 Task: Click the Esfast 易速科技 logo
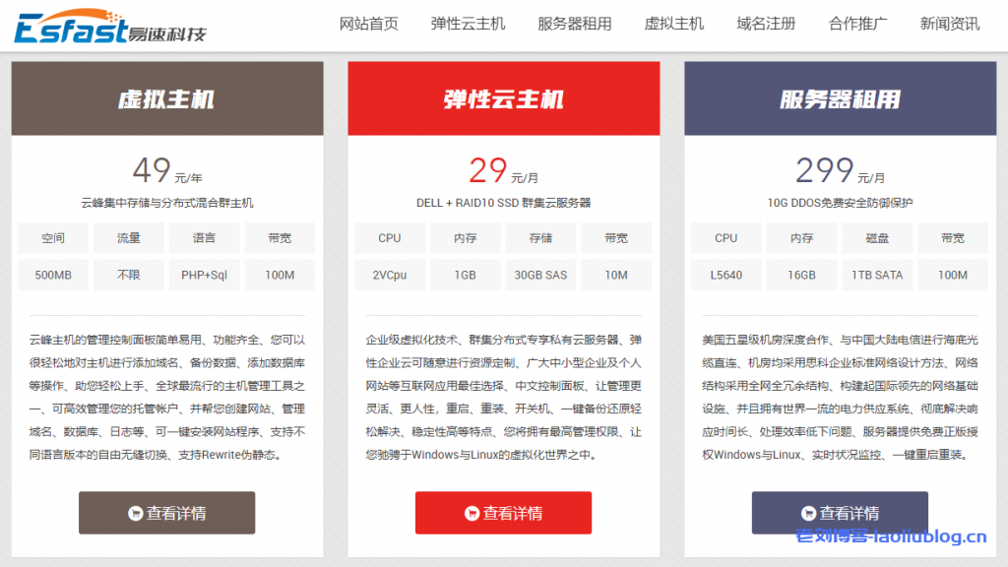(110, 27)
